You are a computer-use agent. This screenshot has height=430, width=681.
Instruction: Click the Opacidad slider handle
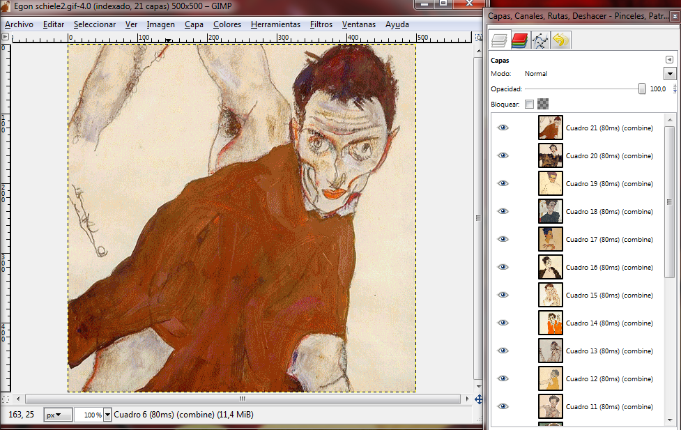coord(641,89)
